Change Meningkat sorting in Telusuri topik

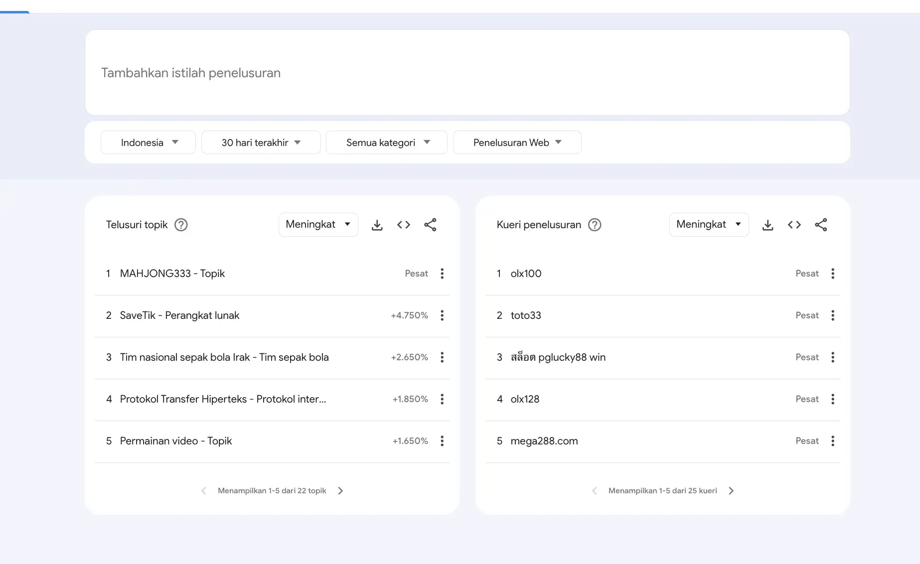click(x=318, y=225)
